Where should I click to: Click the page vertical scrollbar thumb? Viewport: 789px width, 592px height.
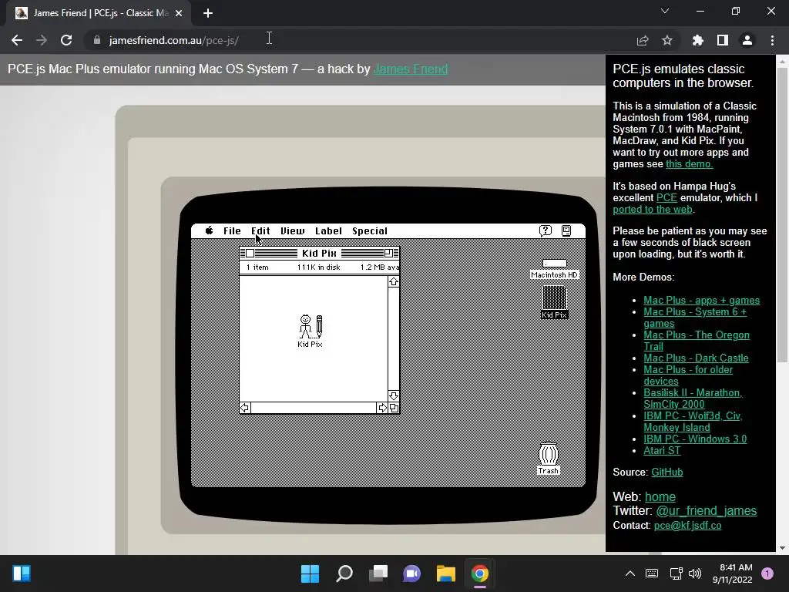click(782, 216)
